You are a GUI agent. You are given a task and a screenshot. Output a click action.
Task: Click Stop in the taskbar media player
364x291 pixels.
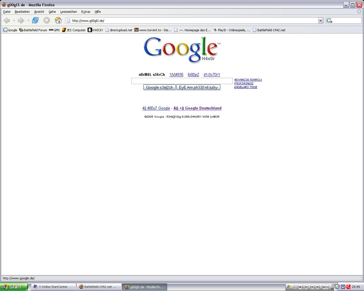click(306, 287)
